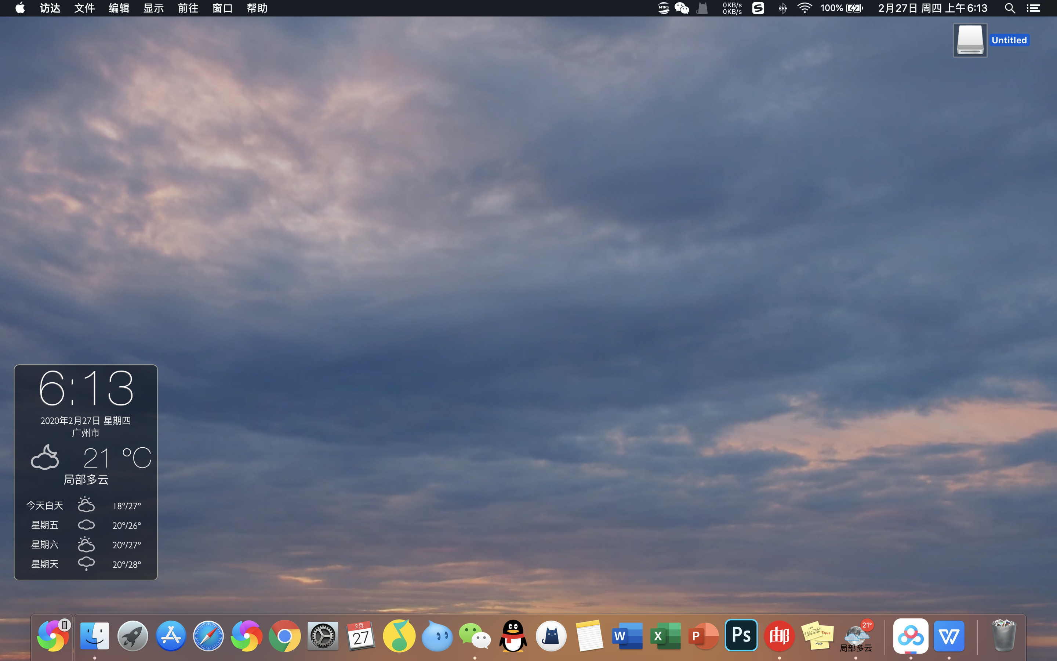Viewport: 1057px width, 661px height.
Task: Open the 编辑 menu
Action: (x=119, y=8)
